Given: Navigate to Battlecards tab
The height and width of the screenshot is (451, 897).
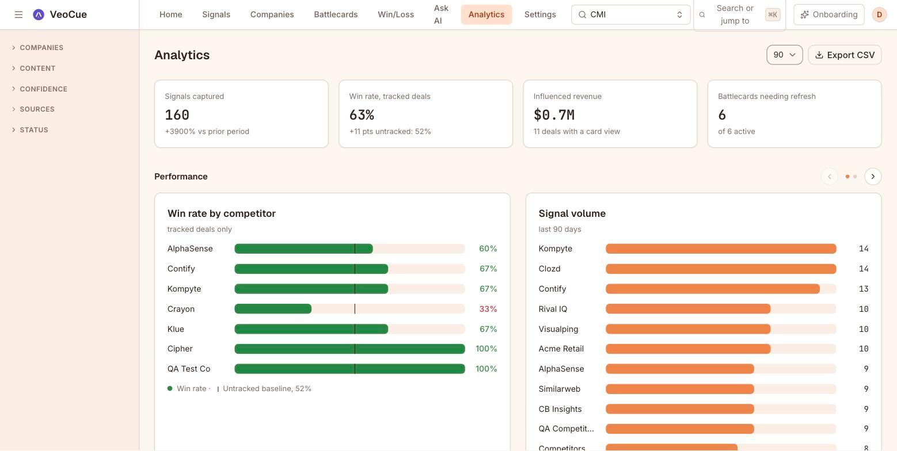Looking at the screenshot, I should [336, 14].
